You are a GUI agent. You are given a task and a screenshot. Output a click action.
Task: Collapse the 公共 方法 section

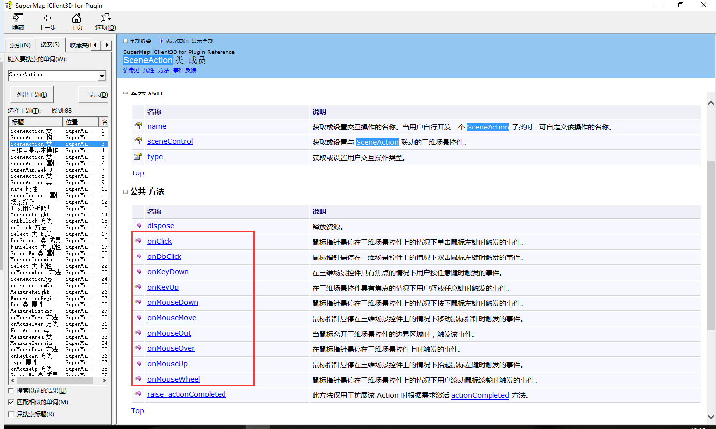[126, 192]
